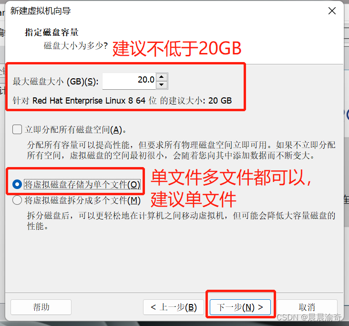Select 将虚拟磁盘存储为单个文件 radio option
This screenshot has width=349, height=326.
[17, 184]
